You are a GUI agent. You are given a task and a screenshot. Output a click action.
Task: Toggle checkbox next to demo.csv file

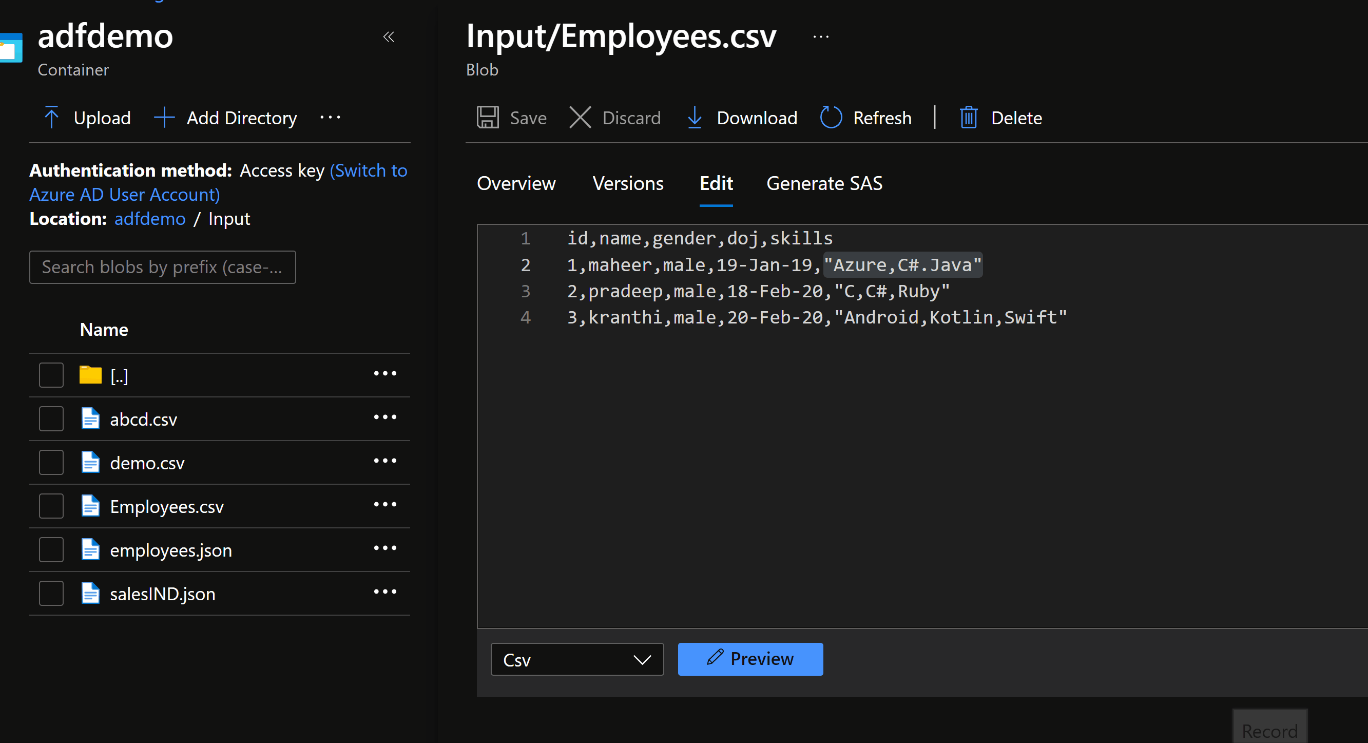[x=50, y=463]
